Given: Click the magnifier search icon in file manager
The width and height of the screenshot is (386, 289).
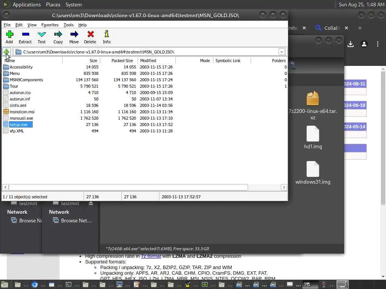Looking at the screenshot, I should [292, 65].
